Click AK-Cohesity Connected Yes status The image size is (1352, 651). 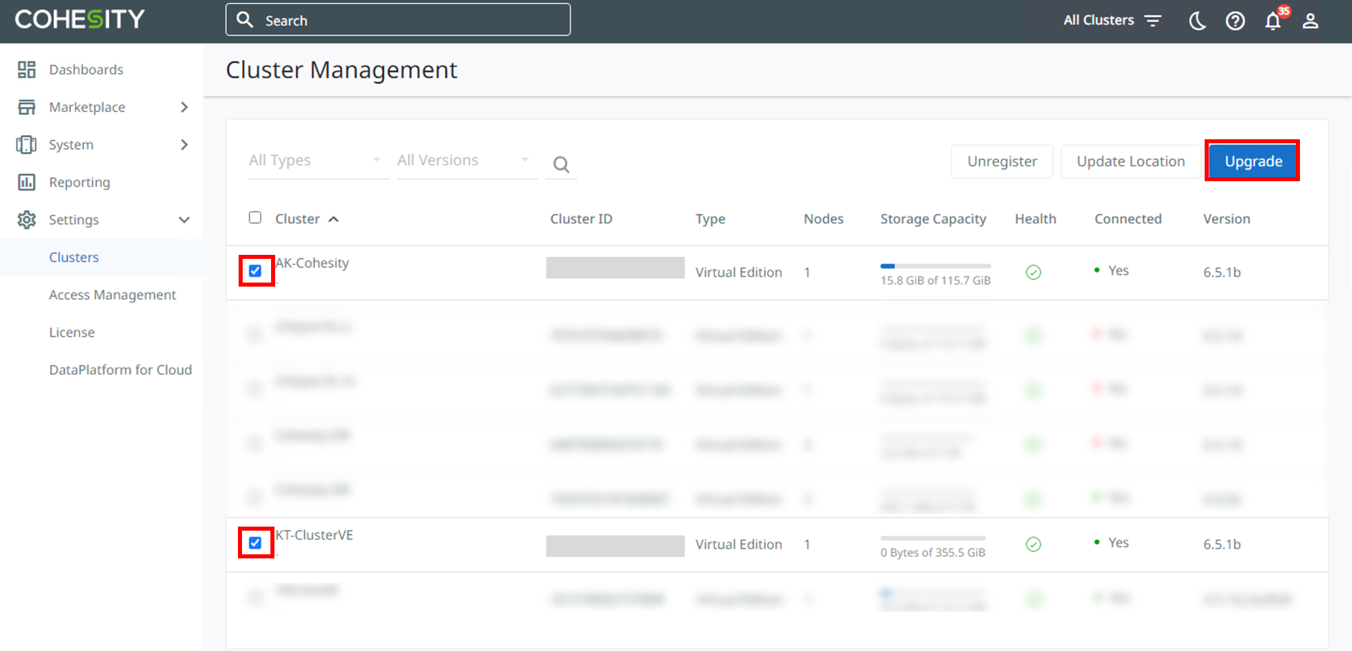(x=1111, y=270)
